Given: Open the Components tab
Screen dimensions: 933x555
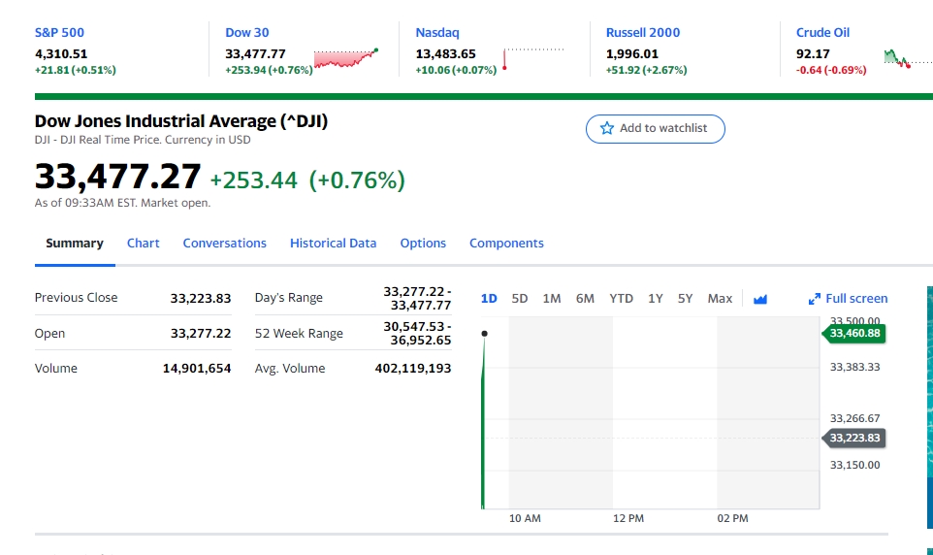Looking at the screenshot, I should tap(506, 243).
